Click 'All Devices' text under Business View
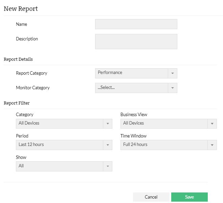 134,123
